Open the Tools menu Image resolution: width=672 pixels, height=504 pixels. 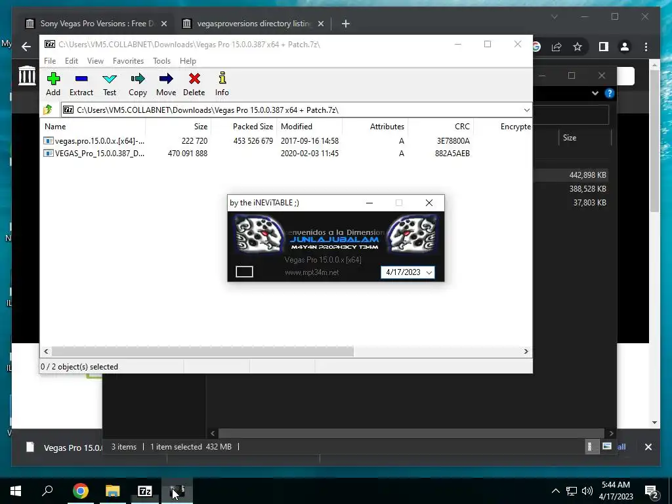click(x=161, y=61)
